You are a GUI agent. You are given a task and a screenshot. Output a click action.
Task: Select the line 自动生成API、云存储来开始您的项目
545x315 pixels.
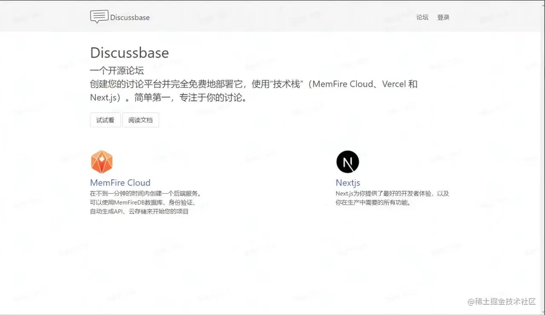click(x=139, y=211)
